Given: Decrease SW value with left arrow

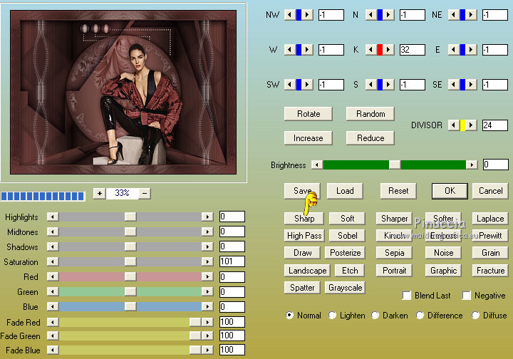Looking at the screenshot, I should coord(289,85).
